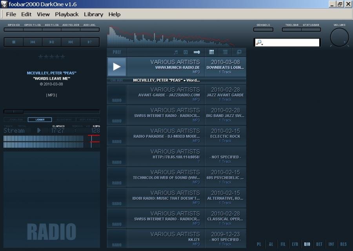
Task: Select the Lossy indicator
Action: point(40,119)
